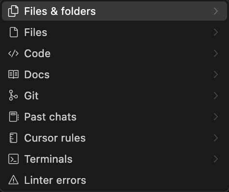Expand the Code submenu chevron
The height and width of the screenshot is (192, 229).
click(216, 53)
